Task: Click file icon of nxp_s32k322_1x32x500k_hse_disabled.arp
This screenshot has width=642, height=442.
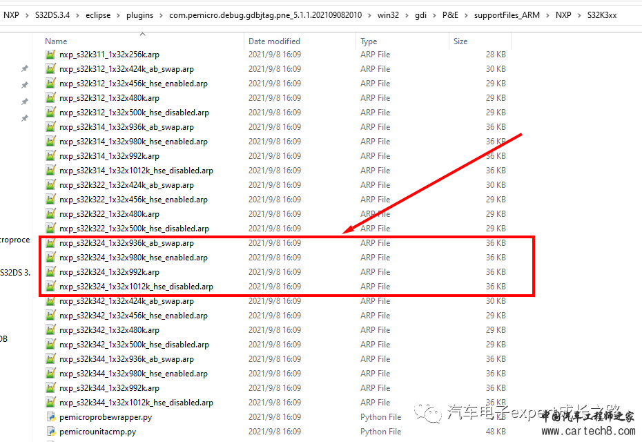Action: coord(51,229)
